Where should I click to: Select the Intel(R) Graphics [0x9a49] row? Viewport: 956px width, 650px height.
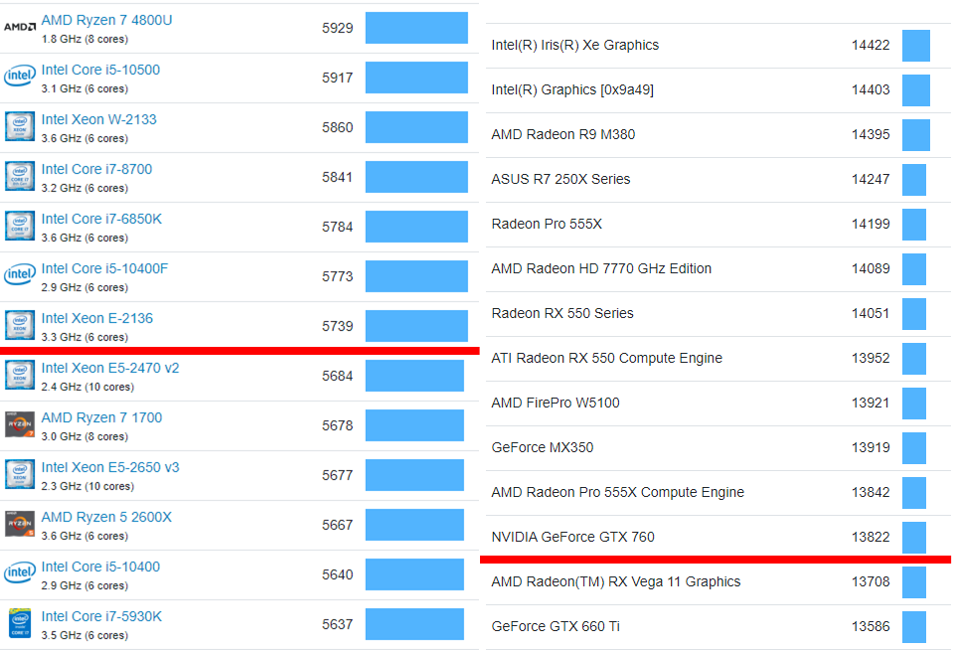[718, 90]
